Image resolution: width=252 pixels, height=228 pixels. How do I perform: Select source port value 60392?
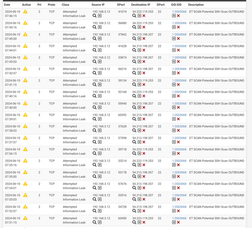pyautogui.click(x=122, y=115)
